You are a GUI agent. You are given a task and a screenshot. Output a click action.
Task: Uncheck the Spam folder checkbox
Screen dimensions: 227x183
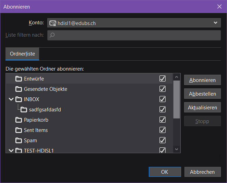click(163, 141)
